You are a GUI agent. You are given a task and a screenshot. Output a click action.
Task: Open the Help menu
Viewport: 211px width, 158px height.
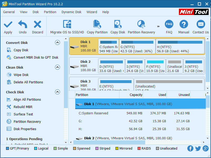(105, 12)
